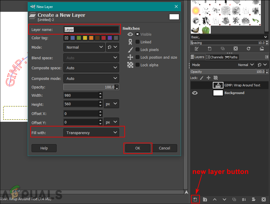Screen dimensions: 270x204
Task: Click the navigation arrow icon at canvas corner
Action: pos(186,192)
